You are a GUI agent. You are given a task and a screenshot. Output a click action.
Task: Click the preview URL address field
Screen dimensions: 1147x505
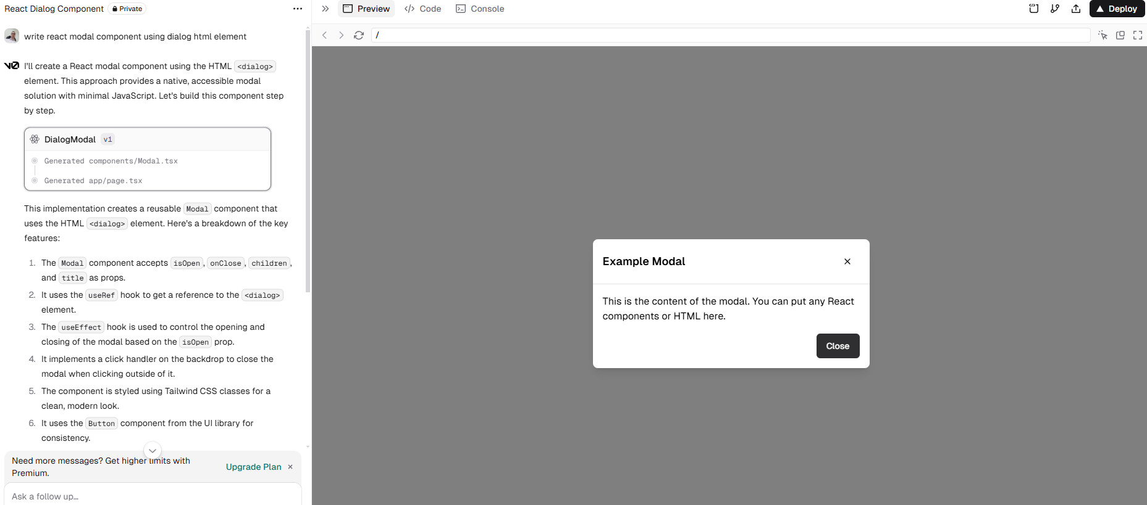pyautogui.click(x=731, y=35)
